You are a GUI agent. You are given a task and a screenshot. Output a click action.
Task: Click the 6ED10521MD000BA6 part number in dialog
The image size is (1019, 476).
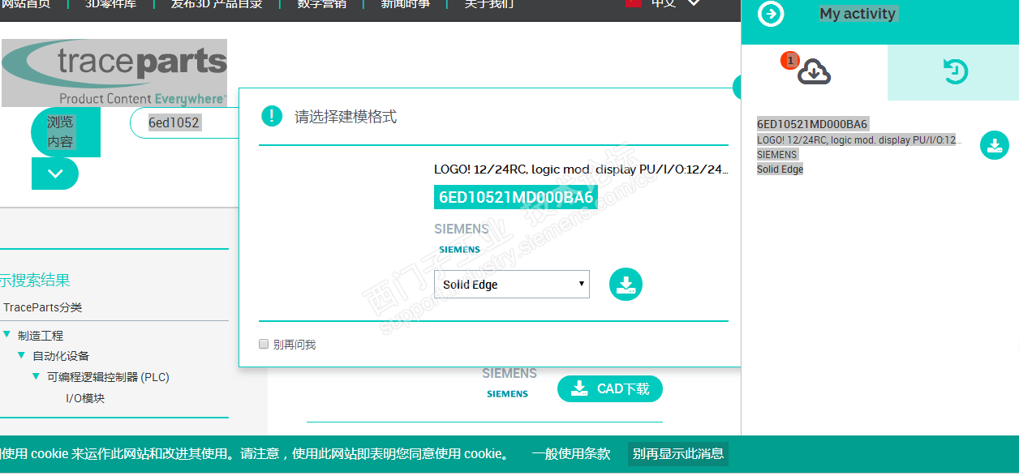point(516,197)
